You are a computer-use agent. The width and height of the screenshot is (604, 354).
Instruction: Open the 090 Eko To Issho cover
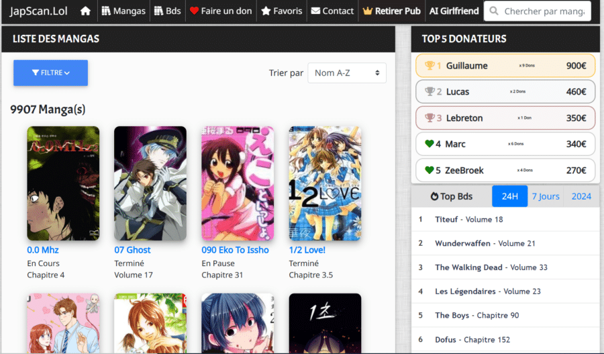tap(238, 183)
